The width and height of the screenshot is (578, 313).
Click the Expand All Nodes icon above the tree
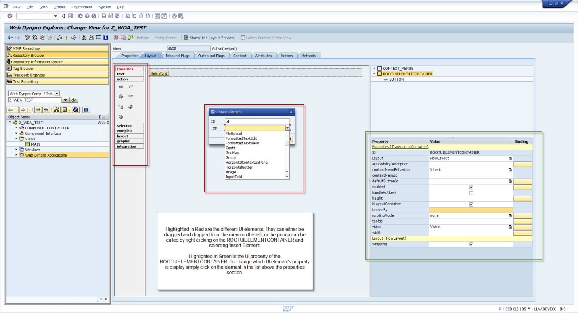point(38,110)
